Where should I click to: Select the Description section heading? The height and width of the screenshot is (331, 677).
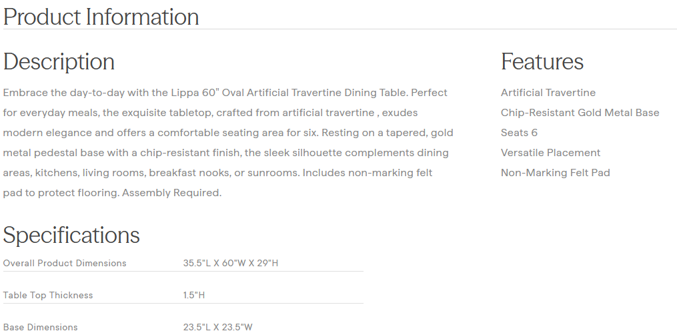pos(59,61)
